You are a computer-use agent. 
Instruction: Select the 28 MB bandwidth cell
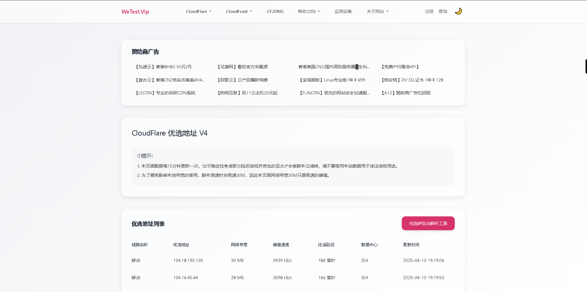[237, 278]
